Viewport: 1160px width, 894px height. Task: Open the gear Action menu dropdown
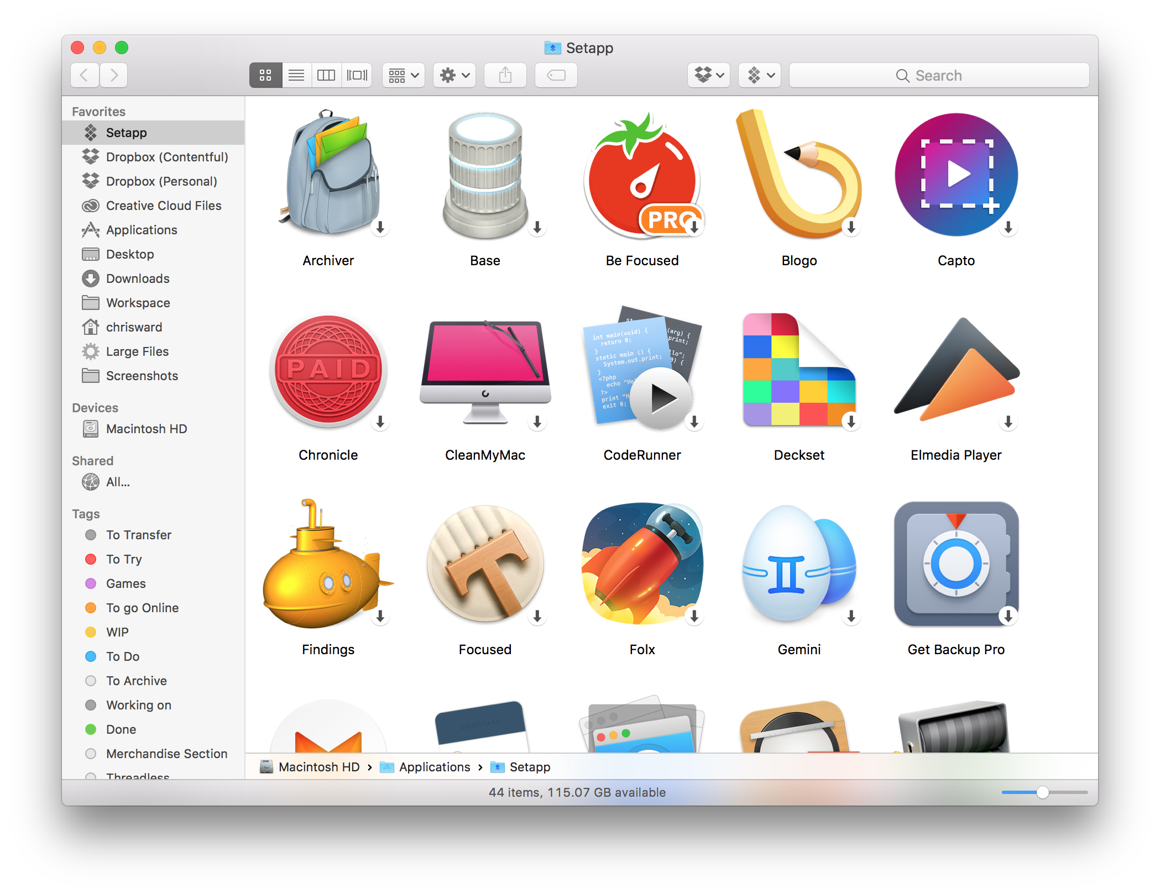454,75
